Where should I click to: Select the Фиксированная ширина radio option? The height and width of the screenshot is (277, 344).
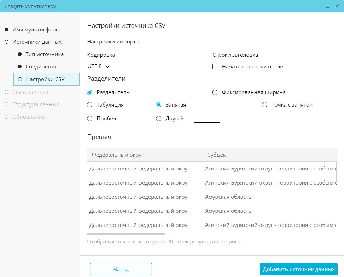215,92
